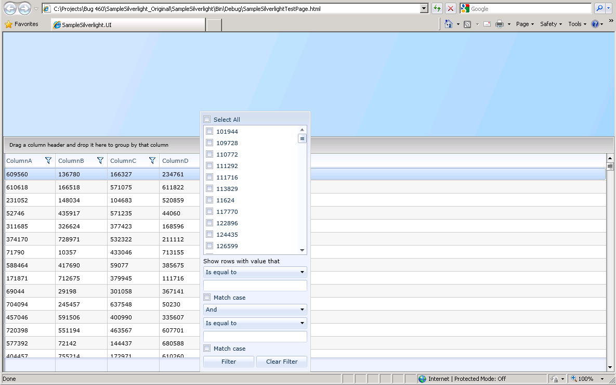The height and width of the screenshot is (385, 616).
Task: Open the ColumnA filter funnel icon
Action: click(x=48, y=160)
